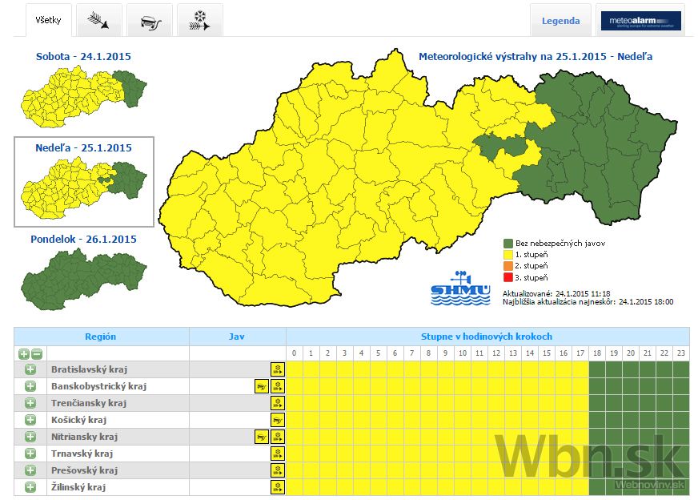This screenshot has height=500, width=698.
Task: Click Bratislavský kraj snow drift warning icon
Action: [x=278, y=369]
